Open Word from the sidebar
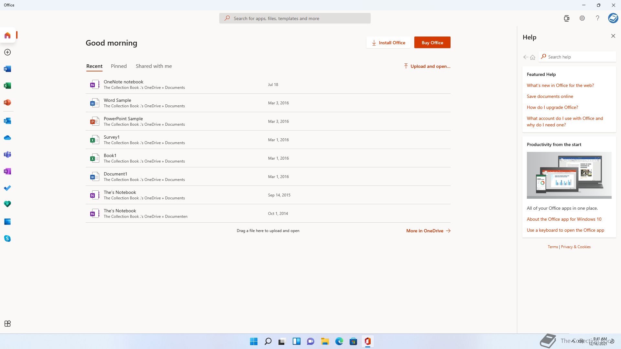The width and height of the screenshot is (621, 349). click(x=7, y=69)
